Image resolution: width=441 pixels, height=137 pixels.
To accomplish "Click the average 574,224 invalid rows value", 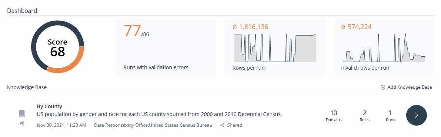I will point(356,27).
